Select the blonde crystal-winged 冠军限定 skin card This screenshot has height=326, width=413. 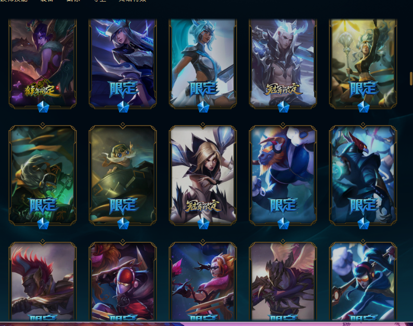click(x=203, y=175)
